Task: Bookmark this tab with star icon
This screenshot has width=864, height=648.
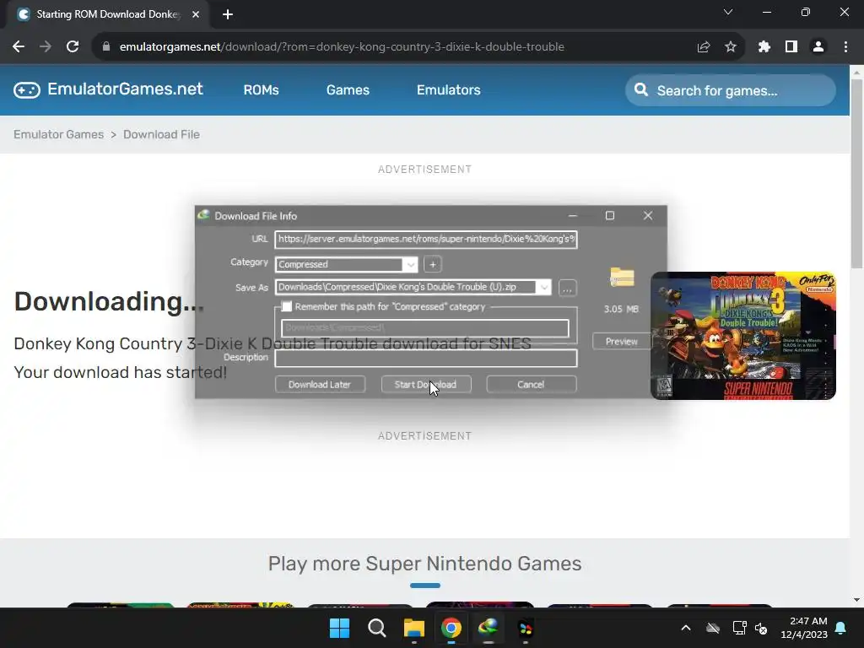Action: point(731,47)
